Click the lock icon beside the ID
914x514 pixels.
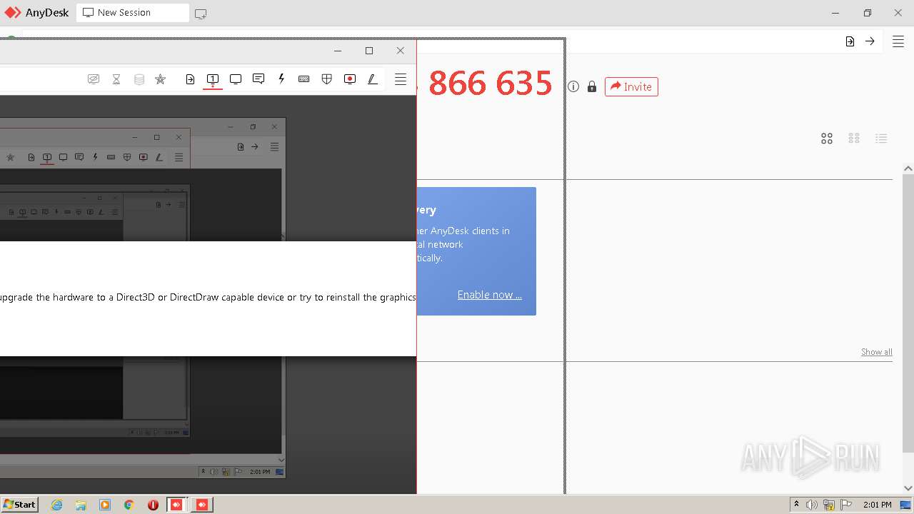pos(592,86)
